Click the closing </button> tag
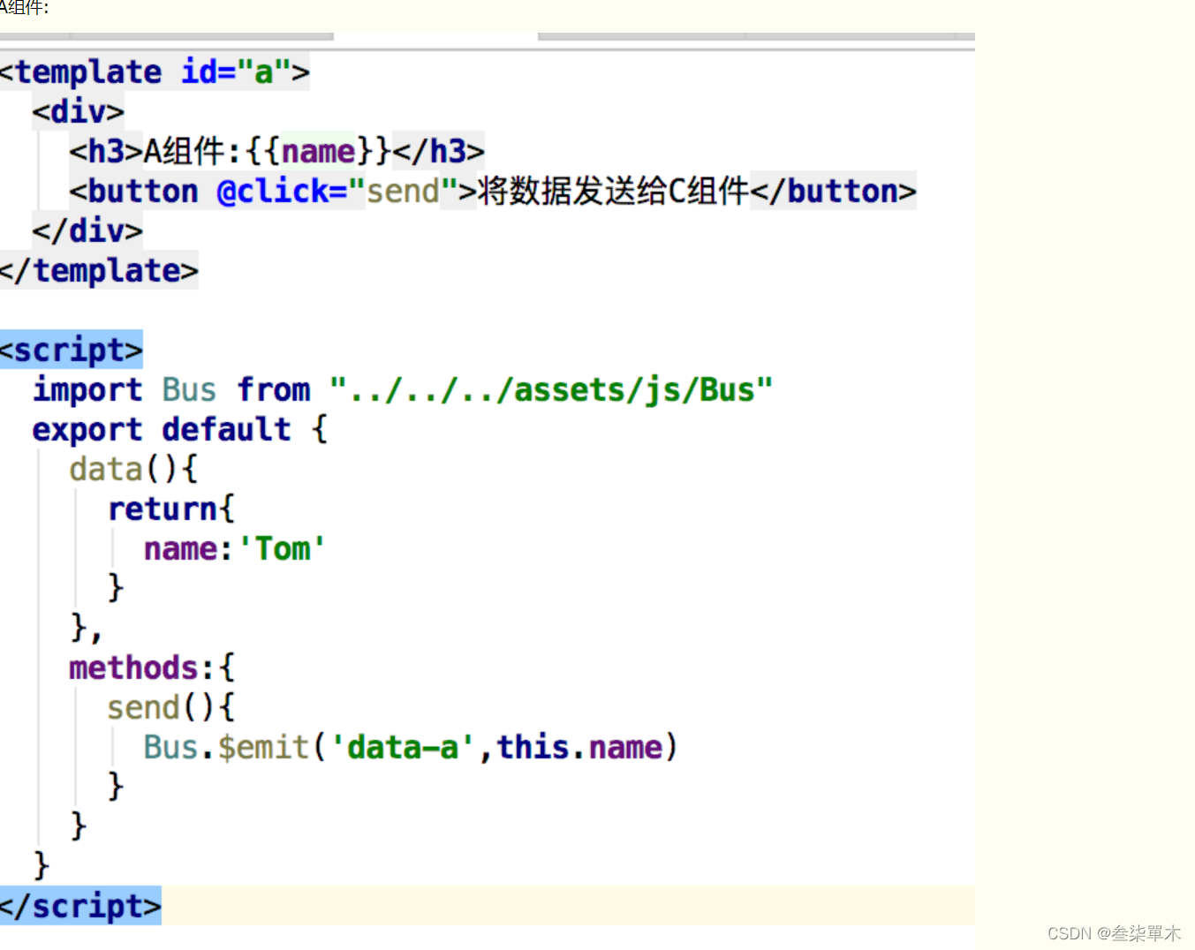 (x=834, y=191)
